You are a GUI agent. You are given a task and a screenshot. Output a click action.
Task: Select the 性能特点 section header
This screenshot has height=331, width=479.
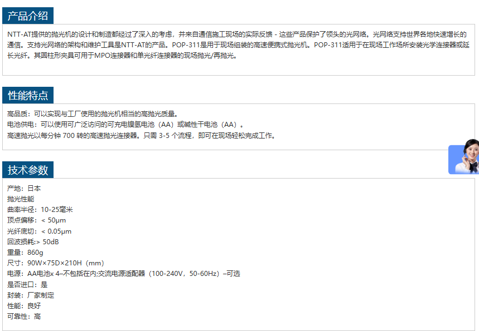[x=28, y=95]
